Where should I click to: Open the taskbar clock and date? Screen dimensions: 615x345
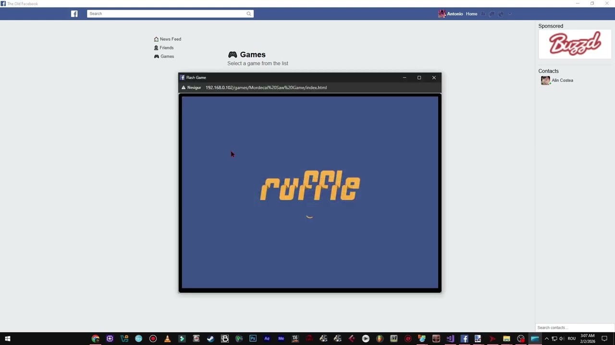pos(587,339)
